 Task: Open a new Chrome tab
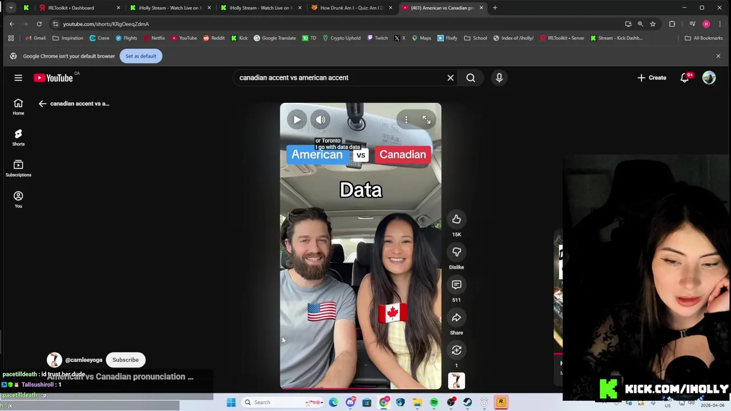495,8
